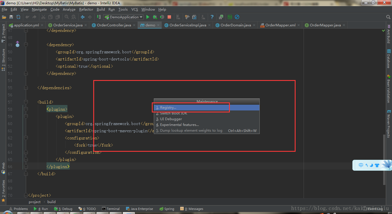Screen dimensions: 392x214
Task: Toggle the Bean Validation side panel
Action: pos(389,89)
